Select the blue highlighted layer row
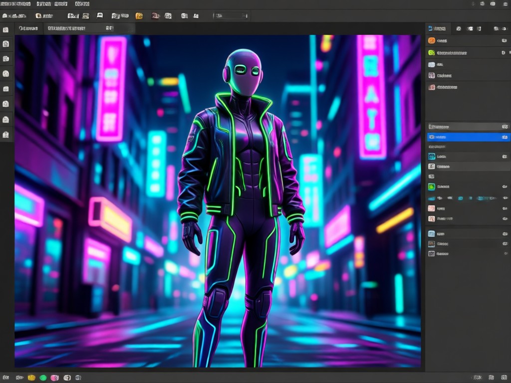 pyautogui.click(x=468, y=137)
